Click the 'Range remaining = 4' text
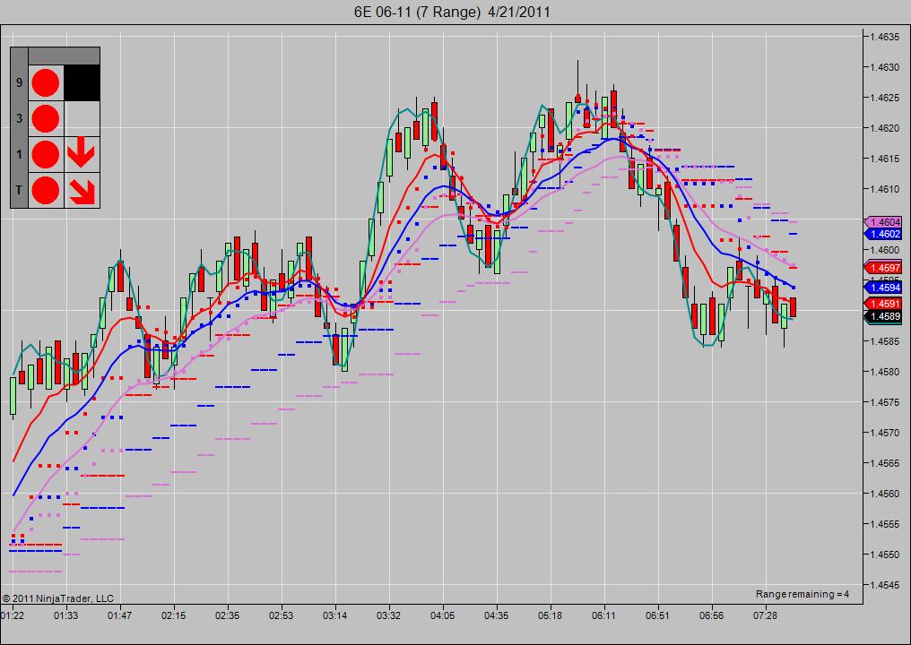911x645 pixels. [802, 594]
